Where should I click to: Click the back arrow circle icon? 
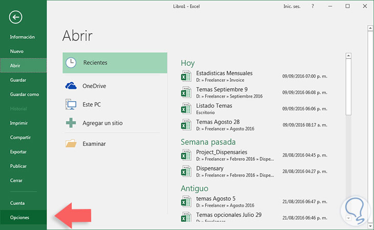point(16,17)
